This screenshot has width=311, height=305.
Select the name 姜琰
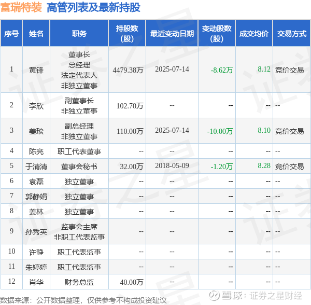tap(36, 131)
